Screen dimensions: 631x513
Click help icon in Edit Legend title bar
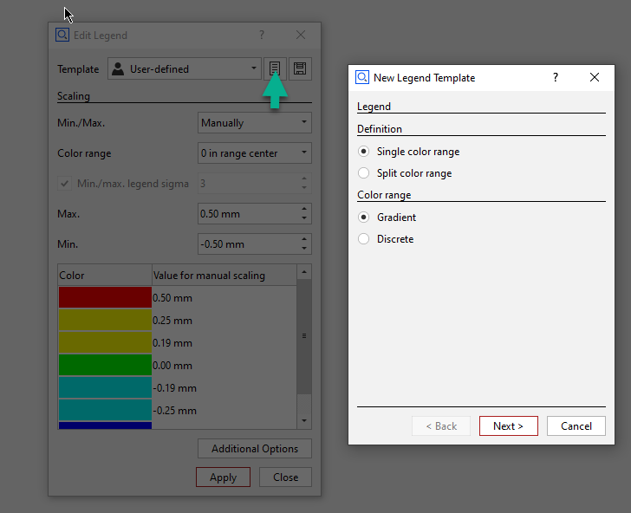262,36
